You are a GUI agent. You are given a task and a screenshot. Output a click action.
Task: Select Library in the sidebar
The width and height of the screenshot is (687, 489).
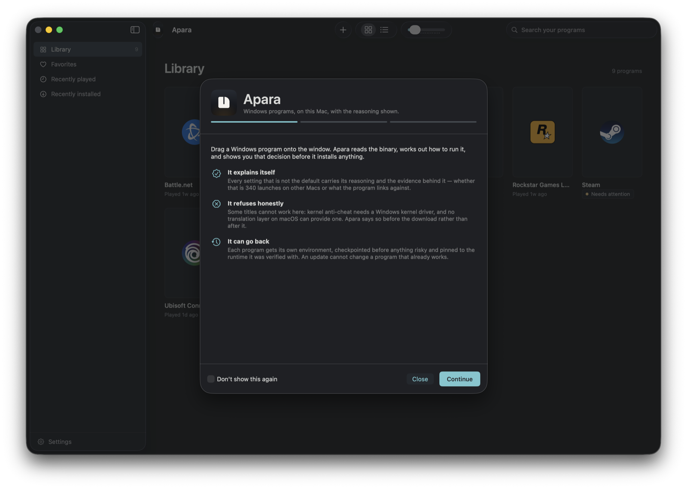(88, 49)
